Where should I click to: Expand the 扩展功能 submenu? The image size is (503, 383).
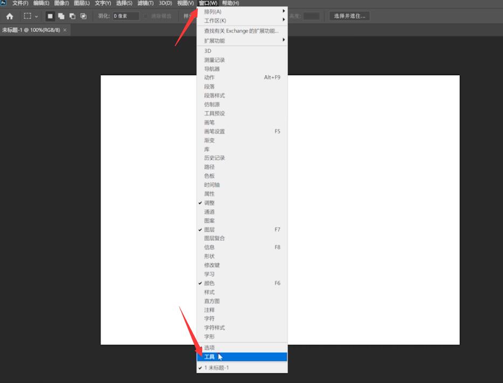tap(242, 41)
